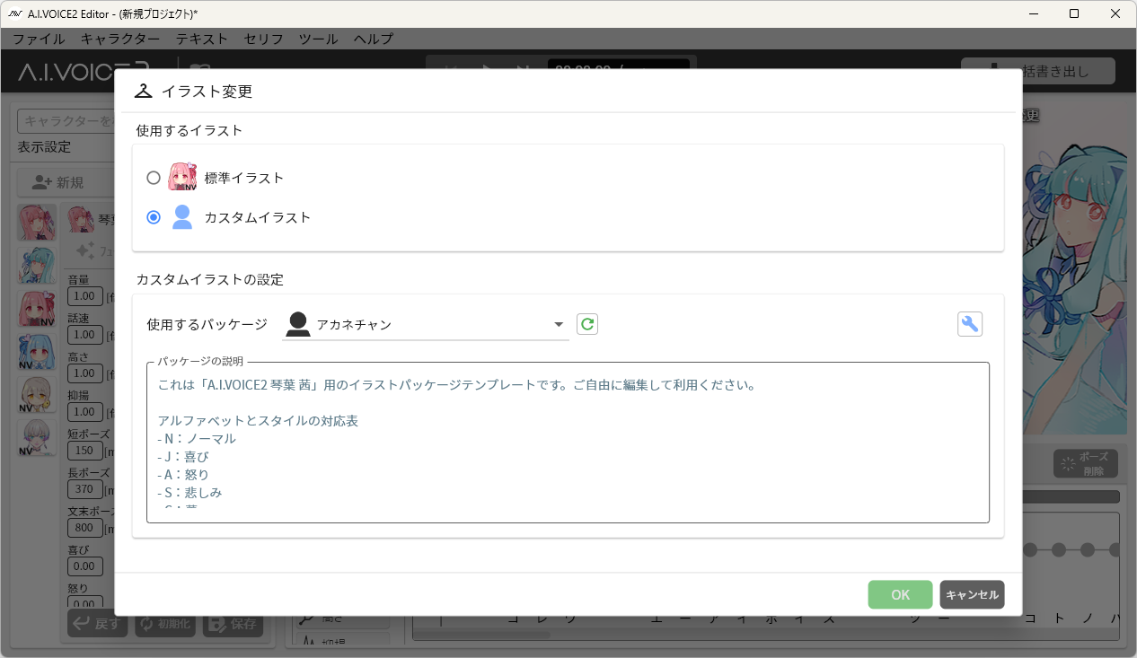The image size is (1137, 658).
Task: Click the first phoneme adjustment point right of the dialog
Action: [1030, 549]
